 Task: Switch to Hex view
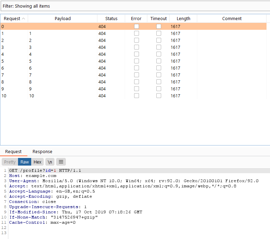(x=37, y=162)
